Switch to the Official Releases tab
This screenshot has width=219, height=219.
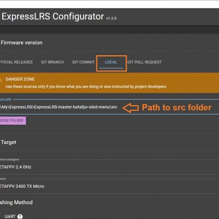(16, 62)
